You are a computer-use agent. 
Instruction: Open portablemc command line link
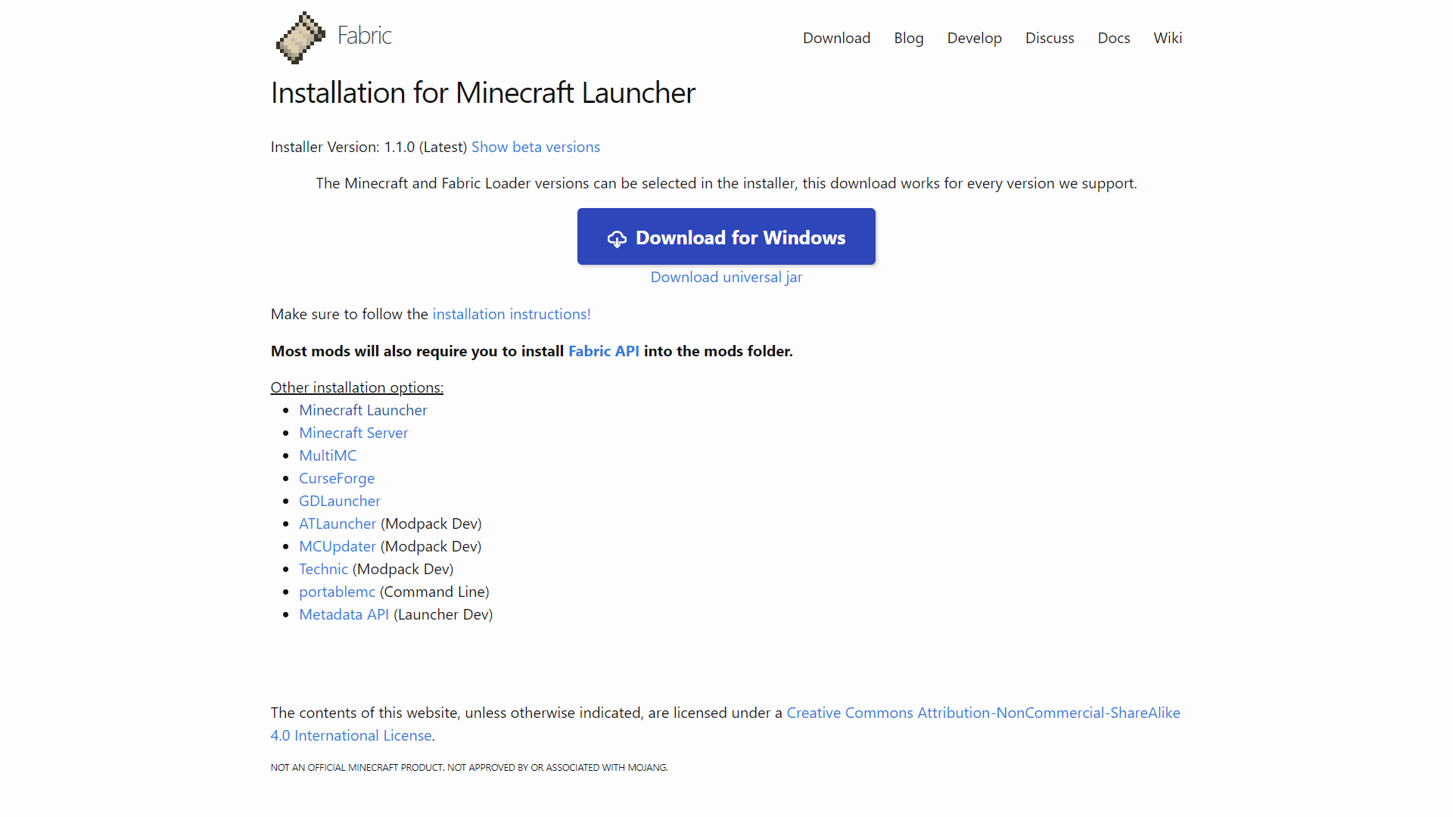[337, 592]
